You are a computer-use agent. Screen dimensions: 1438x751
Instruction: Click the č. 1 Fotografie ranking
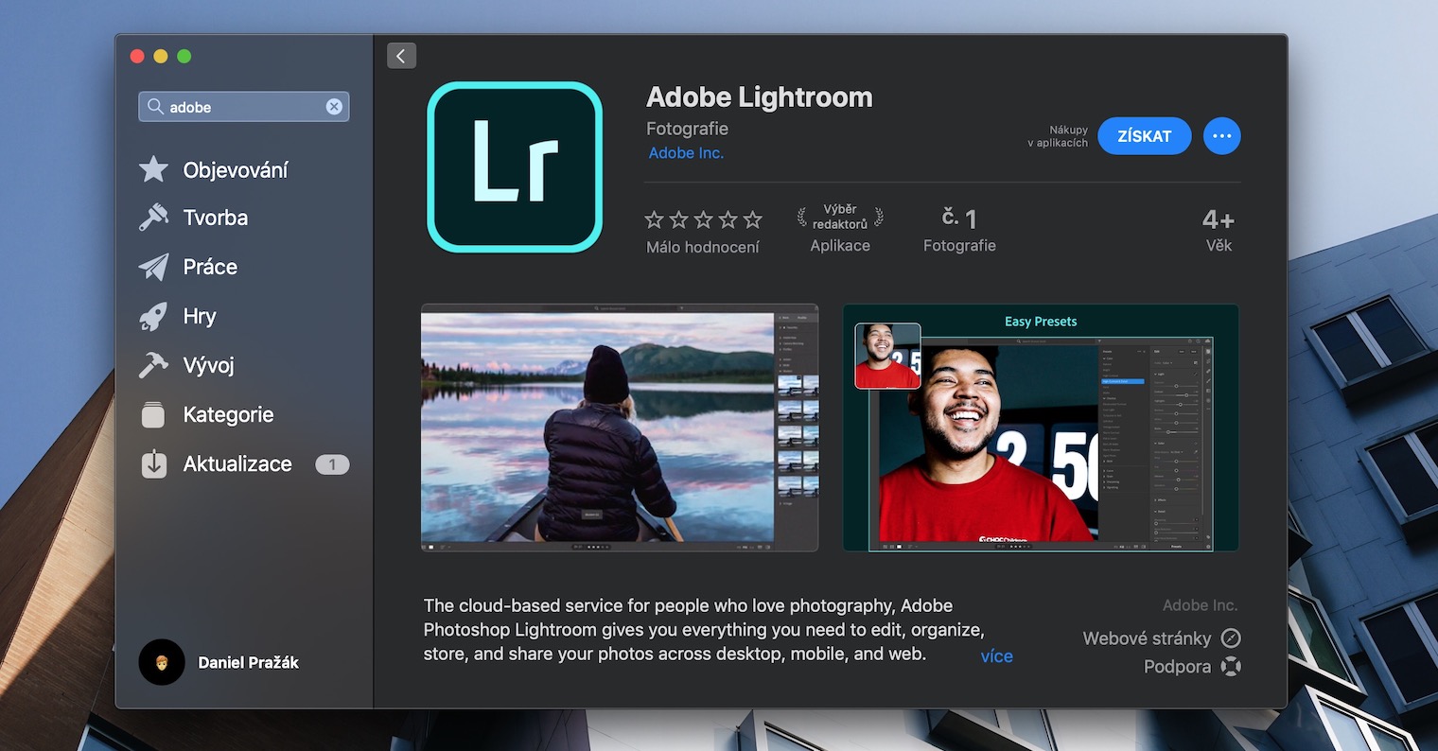959,230
